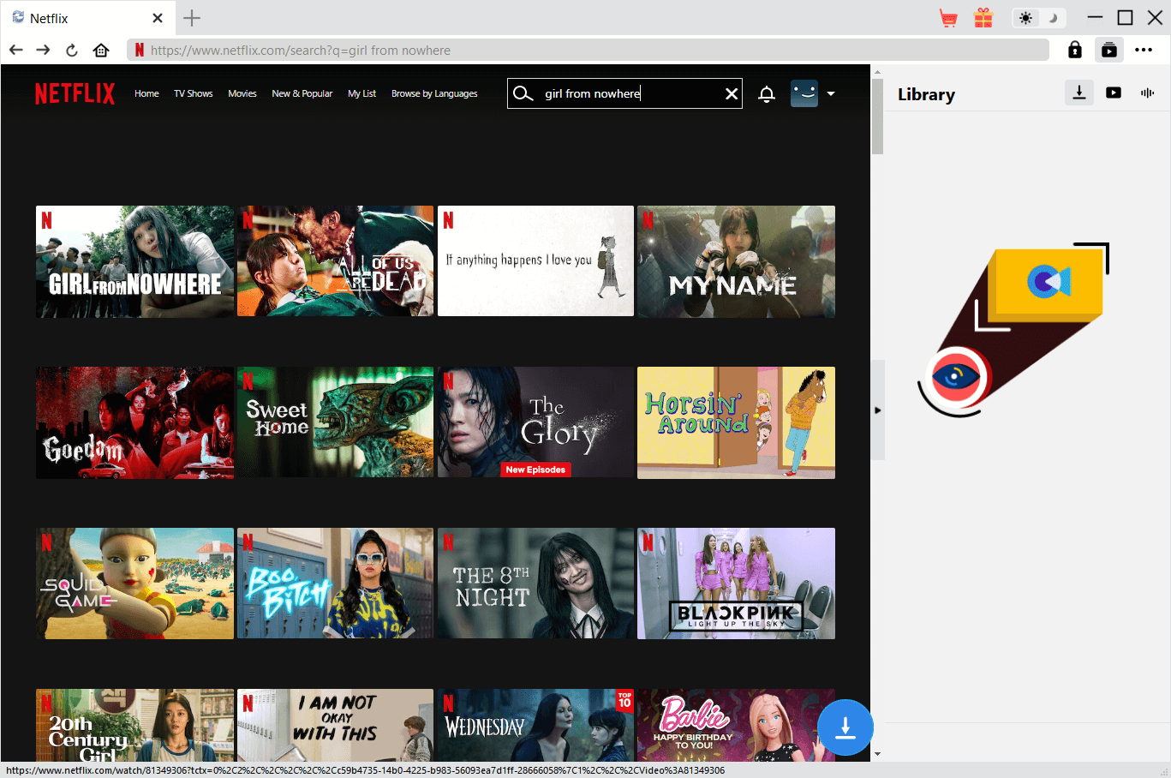Viewport: 1171px width, 778px height.
Task: Show downloaded items in Library
Action: coord(1079,93)
